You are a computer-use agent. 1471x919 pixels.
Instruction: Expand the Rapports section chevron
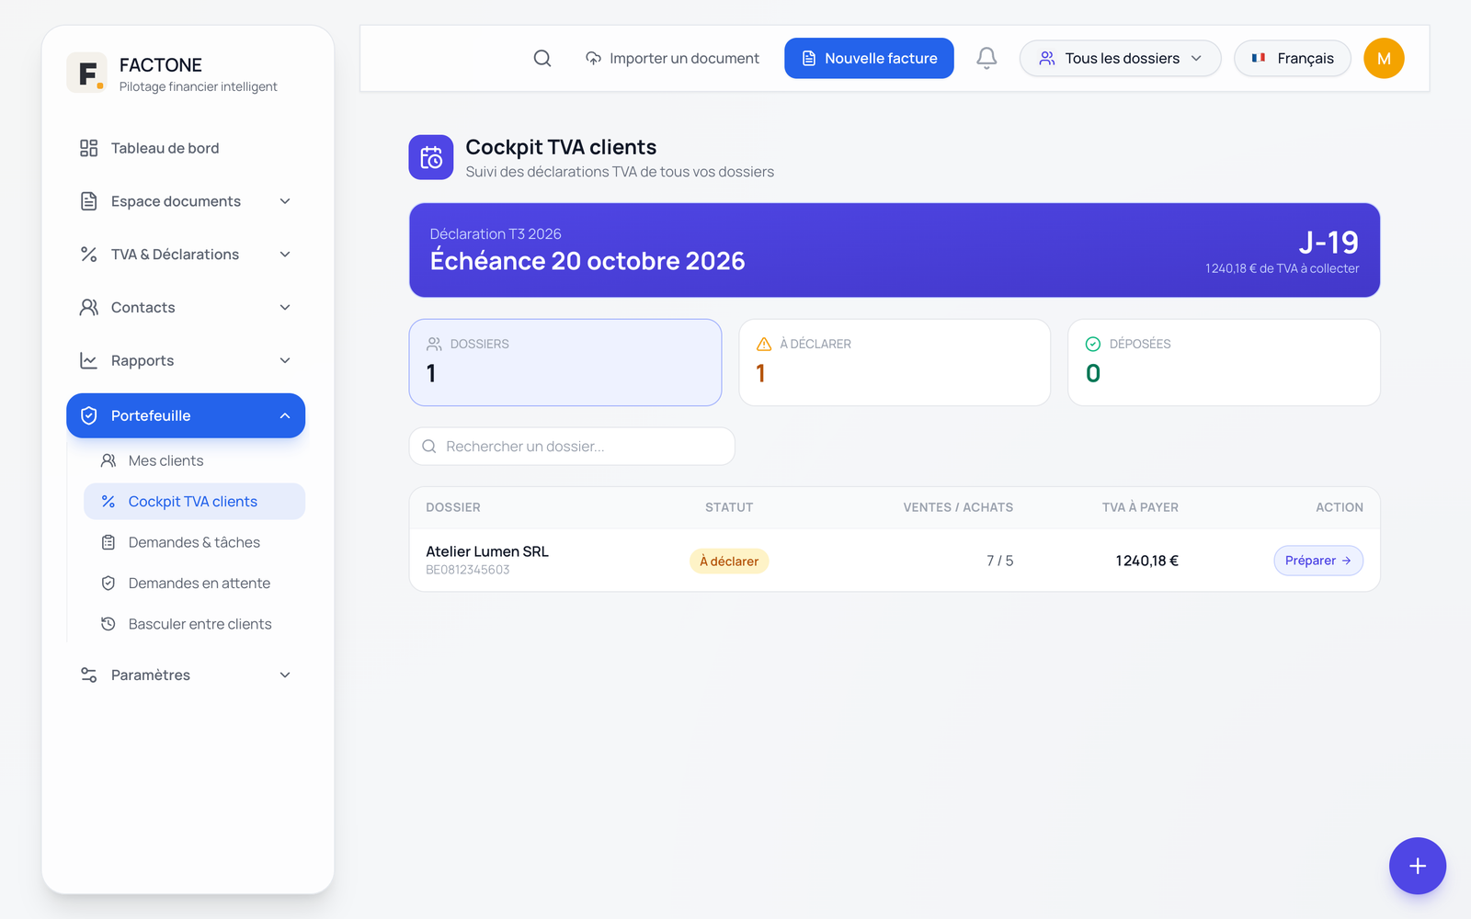click(285, 360)
